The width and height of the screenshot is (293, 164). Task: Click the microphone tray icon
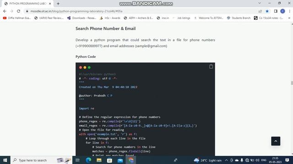coord(242,160)
